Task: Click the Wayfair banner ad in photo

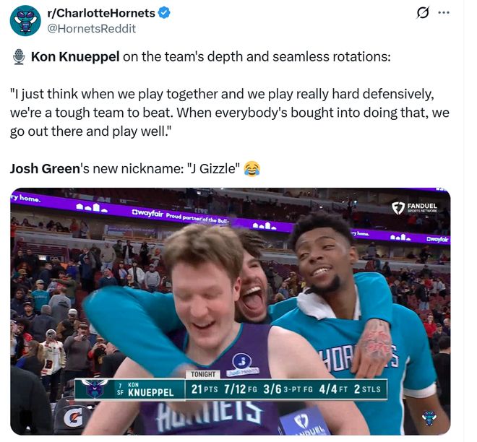Action: [x=181, y=216]
